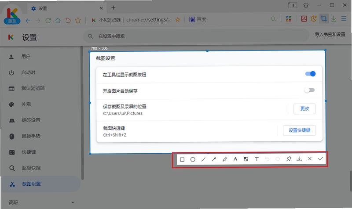Toggle show screenshot button in toolbar

pos(311,74)
